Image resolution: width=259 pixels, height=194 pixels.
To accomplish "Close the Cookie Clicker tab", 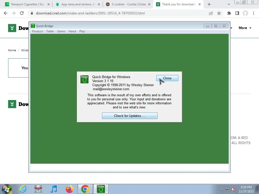I will (x=149, y=5).
